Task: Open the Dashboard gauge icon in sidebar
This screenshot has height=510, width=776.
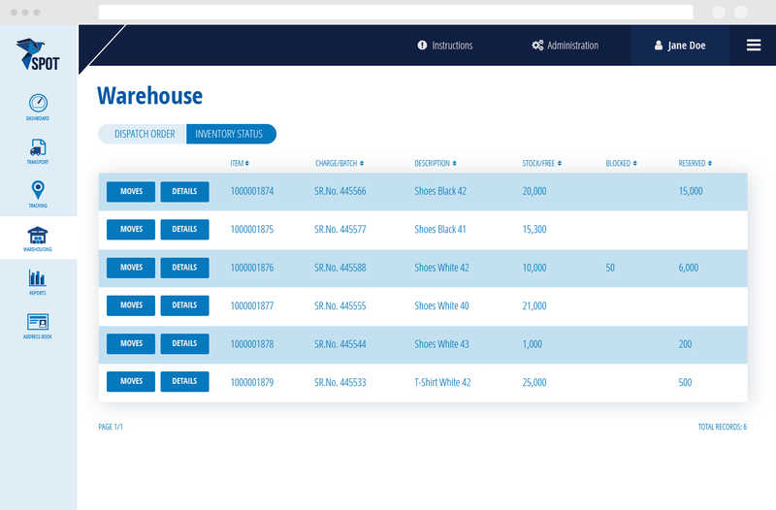Action: coord(38,105)
